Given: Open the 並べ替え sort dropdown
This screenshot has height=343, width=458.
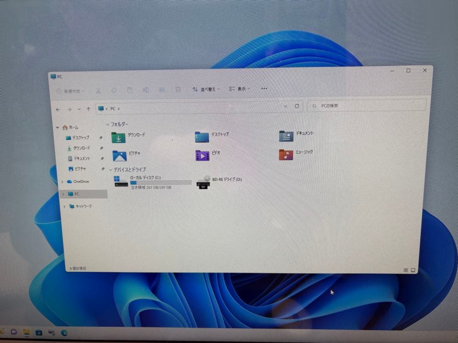Looking at the screenshot, I should 207,89.
